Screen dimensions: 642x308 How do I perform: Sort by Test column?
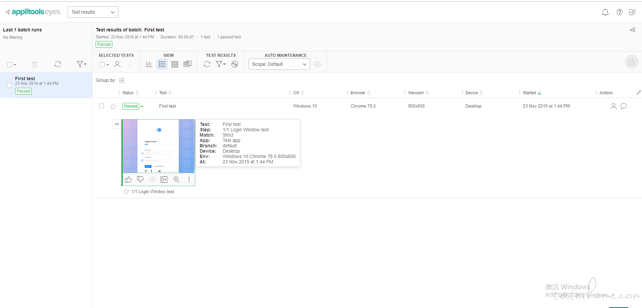pos(165,93)
